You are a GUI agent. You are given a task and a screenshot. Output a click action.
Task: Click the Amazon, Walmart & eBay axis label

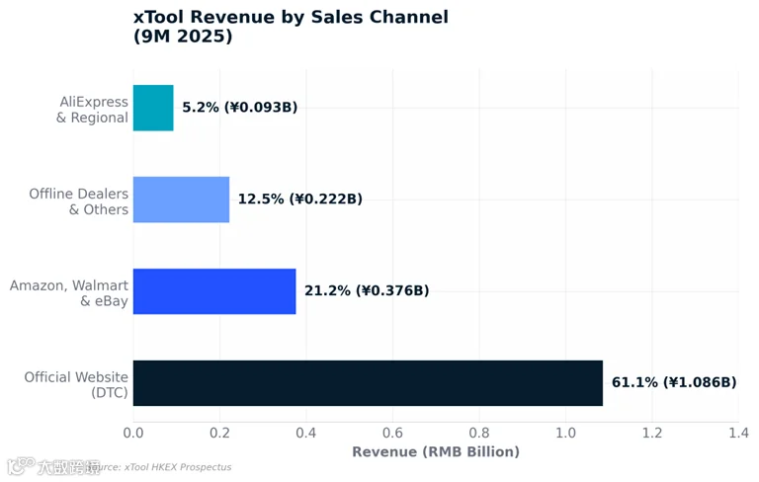point(69,293)
